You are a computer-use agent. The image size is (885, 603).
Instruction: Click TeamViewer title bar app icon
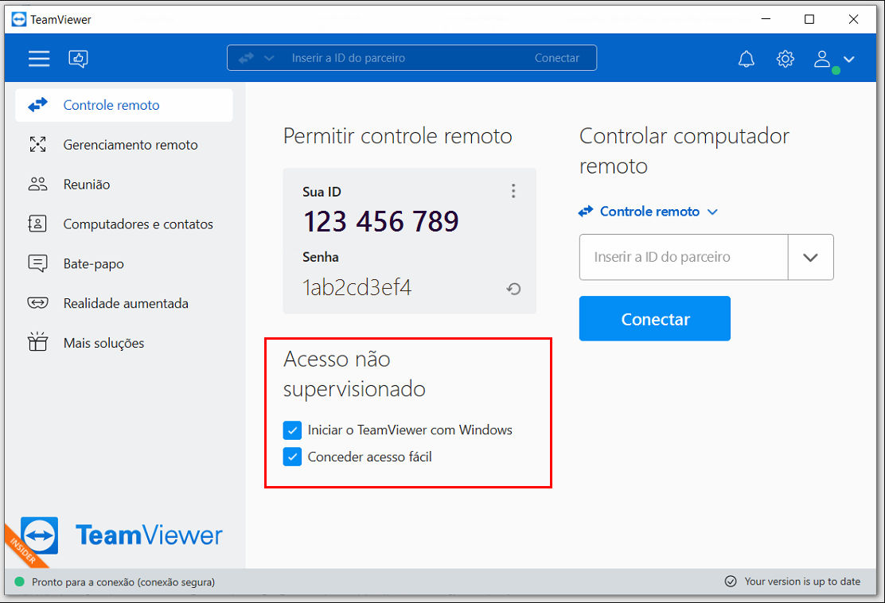[18, 19]
